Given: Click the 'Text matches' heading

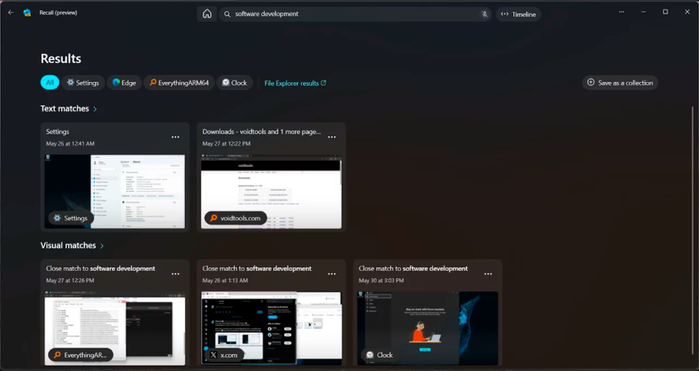Looking at the screenshot, I should pos(65,108).
